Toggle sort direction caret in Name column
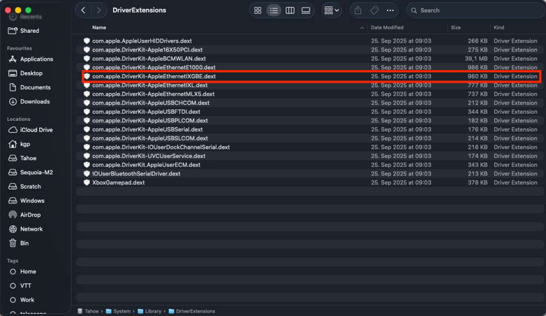Viewport: 546px width, 316px height. pyautogui.click(x=362, y=28)
